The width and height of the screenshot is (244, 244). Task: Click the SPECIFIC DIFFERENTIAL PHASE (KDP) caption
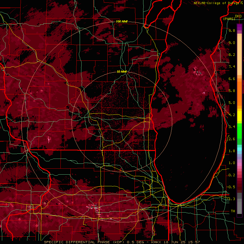pos(85,242)
